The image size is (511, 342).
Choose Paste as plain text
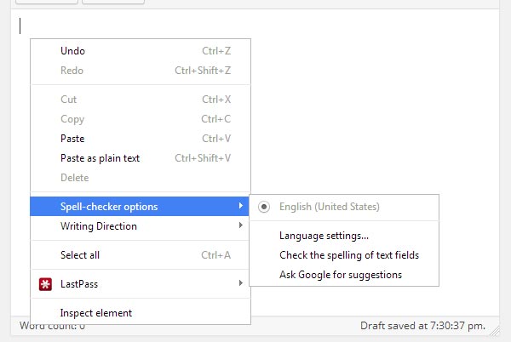click(x=141, y=158)
